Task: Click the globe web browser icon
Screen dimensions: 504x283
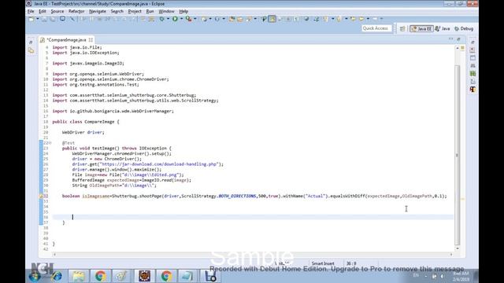Action: (306, 19)
